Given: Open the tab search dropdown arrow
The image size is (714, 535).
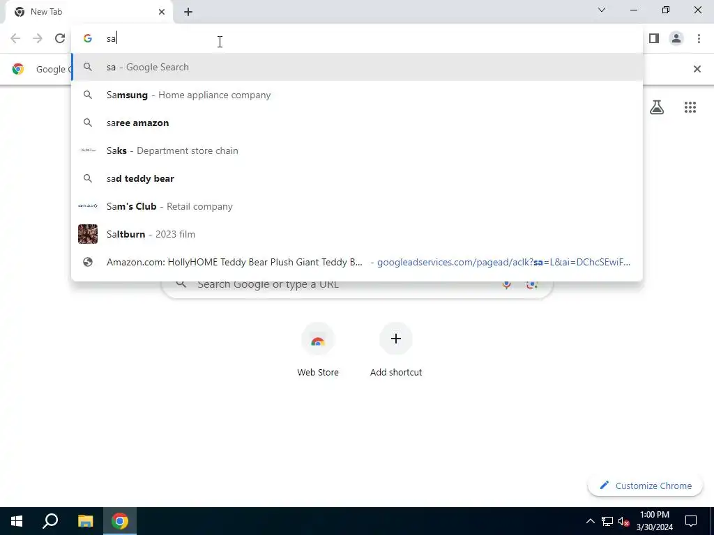Looking at the screenshot, I should point(602,10).
